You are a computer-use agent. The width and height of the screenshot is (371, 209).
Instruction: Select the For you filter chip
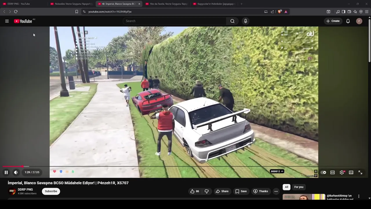(299, 187)
